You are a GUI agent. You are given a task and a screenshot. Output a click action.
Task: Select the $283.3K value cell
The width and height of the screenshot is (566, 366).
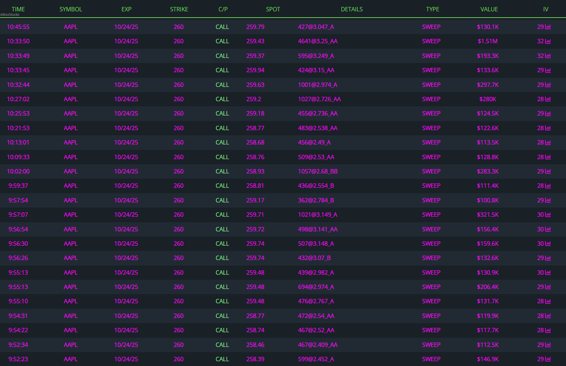point(488,171)
